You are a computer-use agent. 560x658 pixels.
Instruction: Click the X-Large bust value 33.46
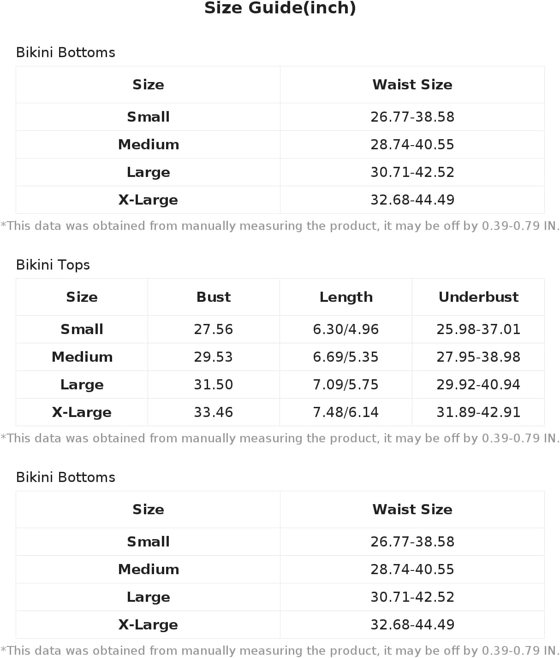(x=214, y=412)
